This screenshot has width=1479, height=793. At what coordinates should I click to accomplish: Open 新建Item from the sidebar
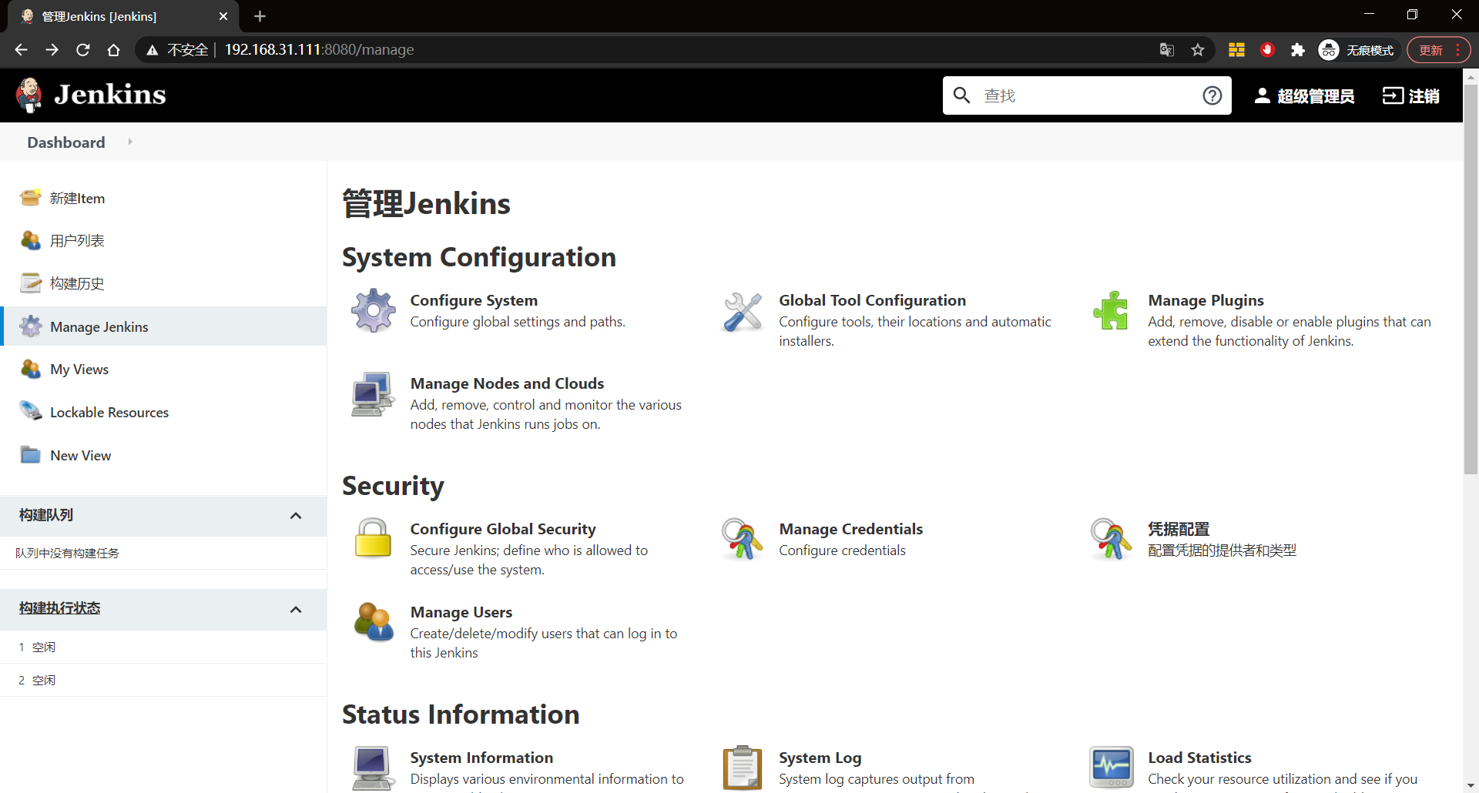[77, 198]
